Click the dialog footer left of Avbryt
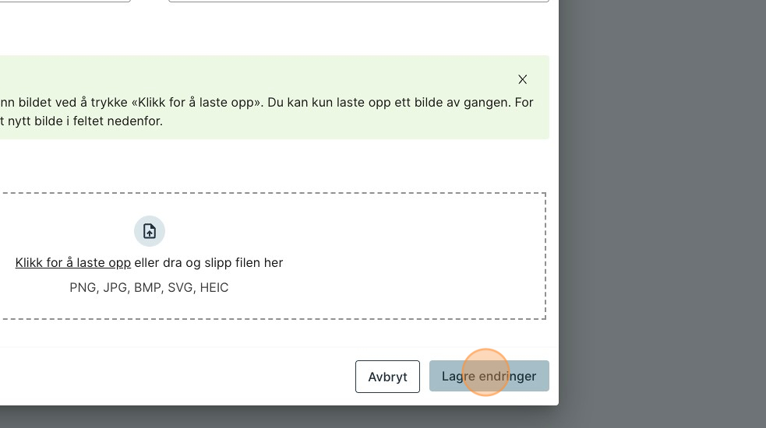Viewport: 766px width, 428px height. click(171, 377)
